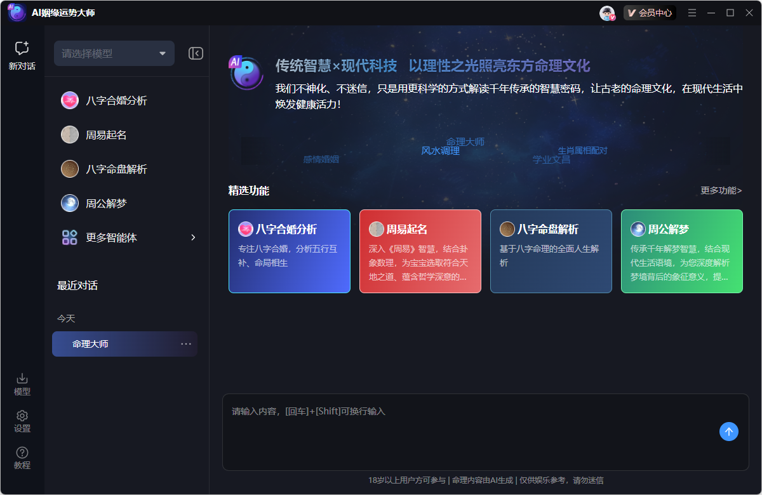Open the 模型 download panel in sidebar

pyautogui.click(x=22, y=384)
